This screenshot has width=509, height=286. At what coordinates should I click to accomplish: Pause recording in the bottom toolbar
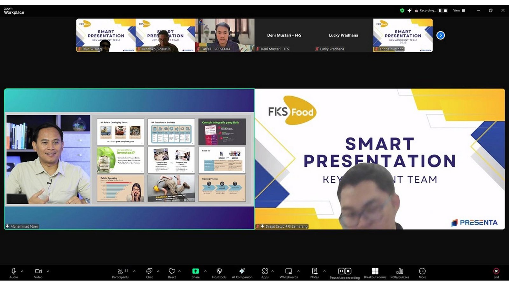pyautogui.click(x=341, y=271)
